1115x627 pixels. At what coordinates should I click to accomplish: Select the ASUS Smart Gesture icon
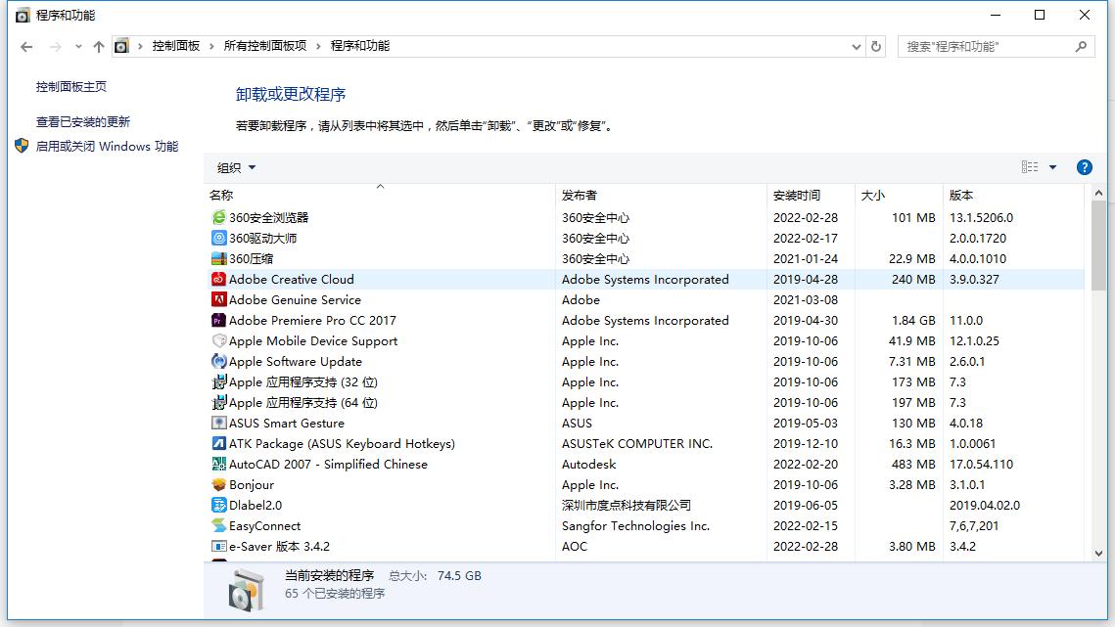[218, 423]
